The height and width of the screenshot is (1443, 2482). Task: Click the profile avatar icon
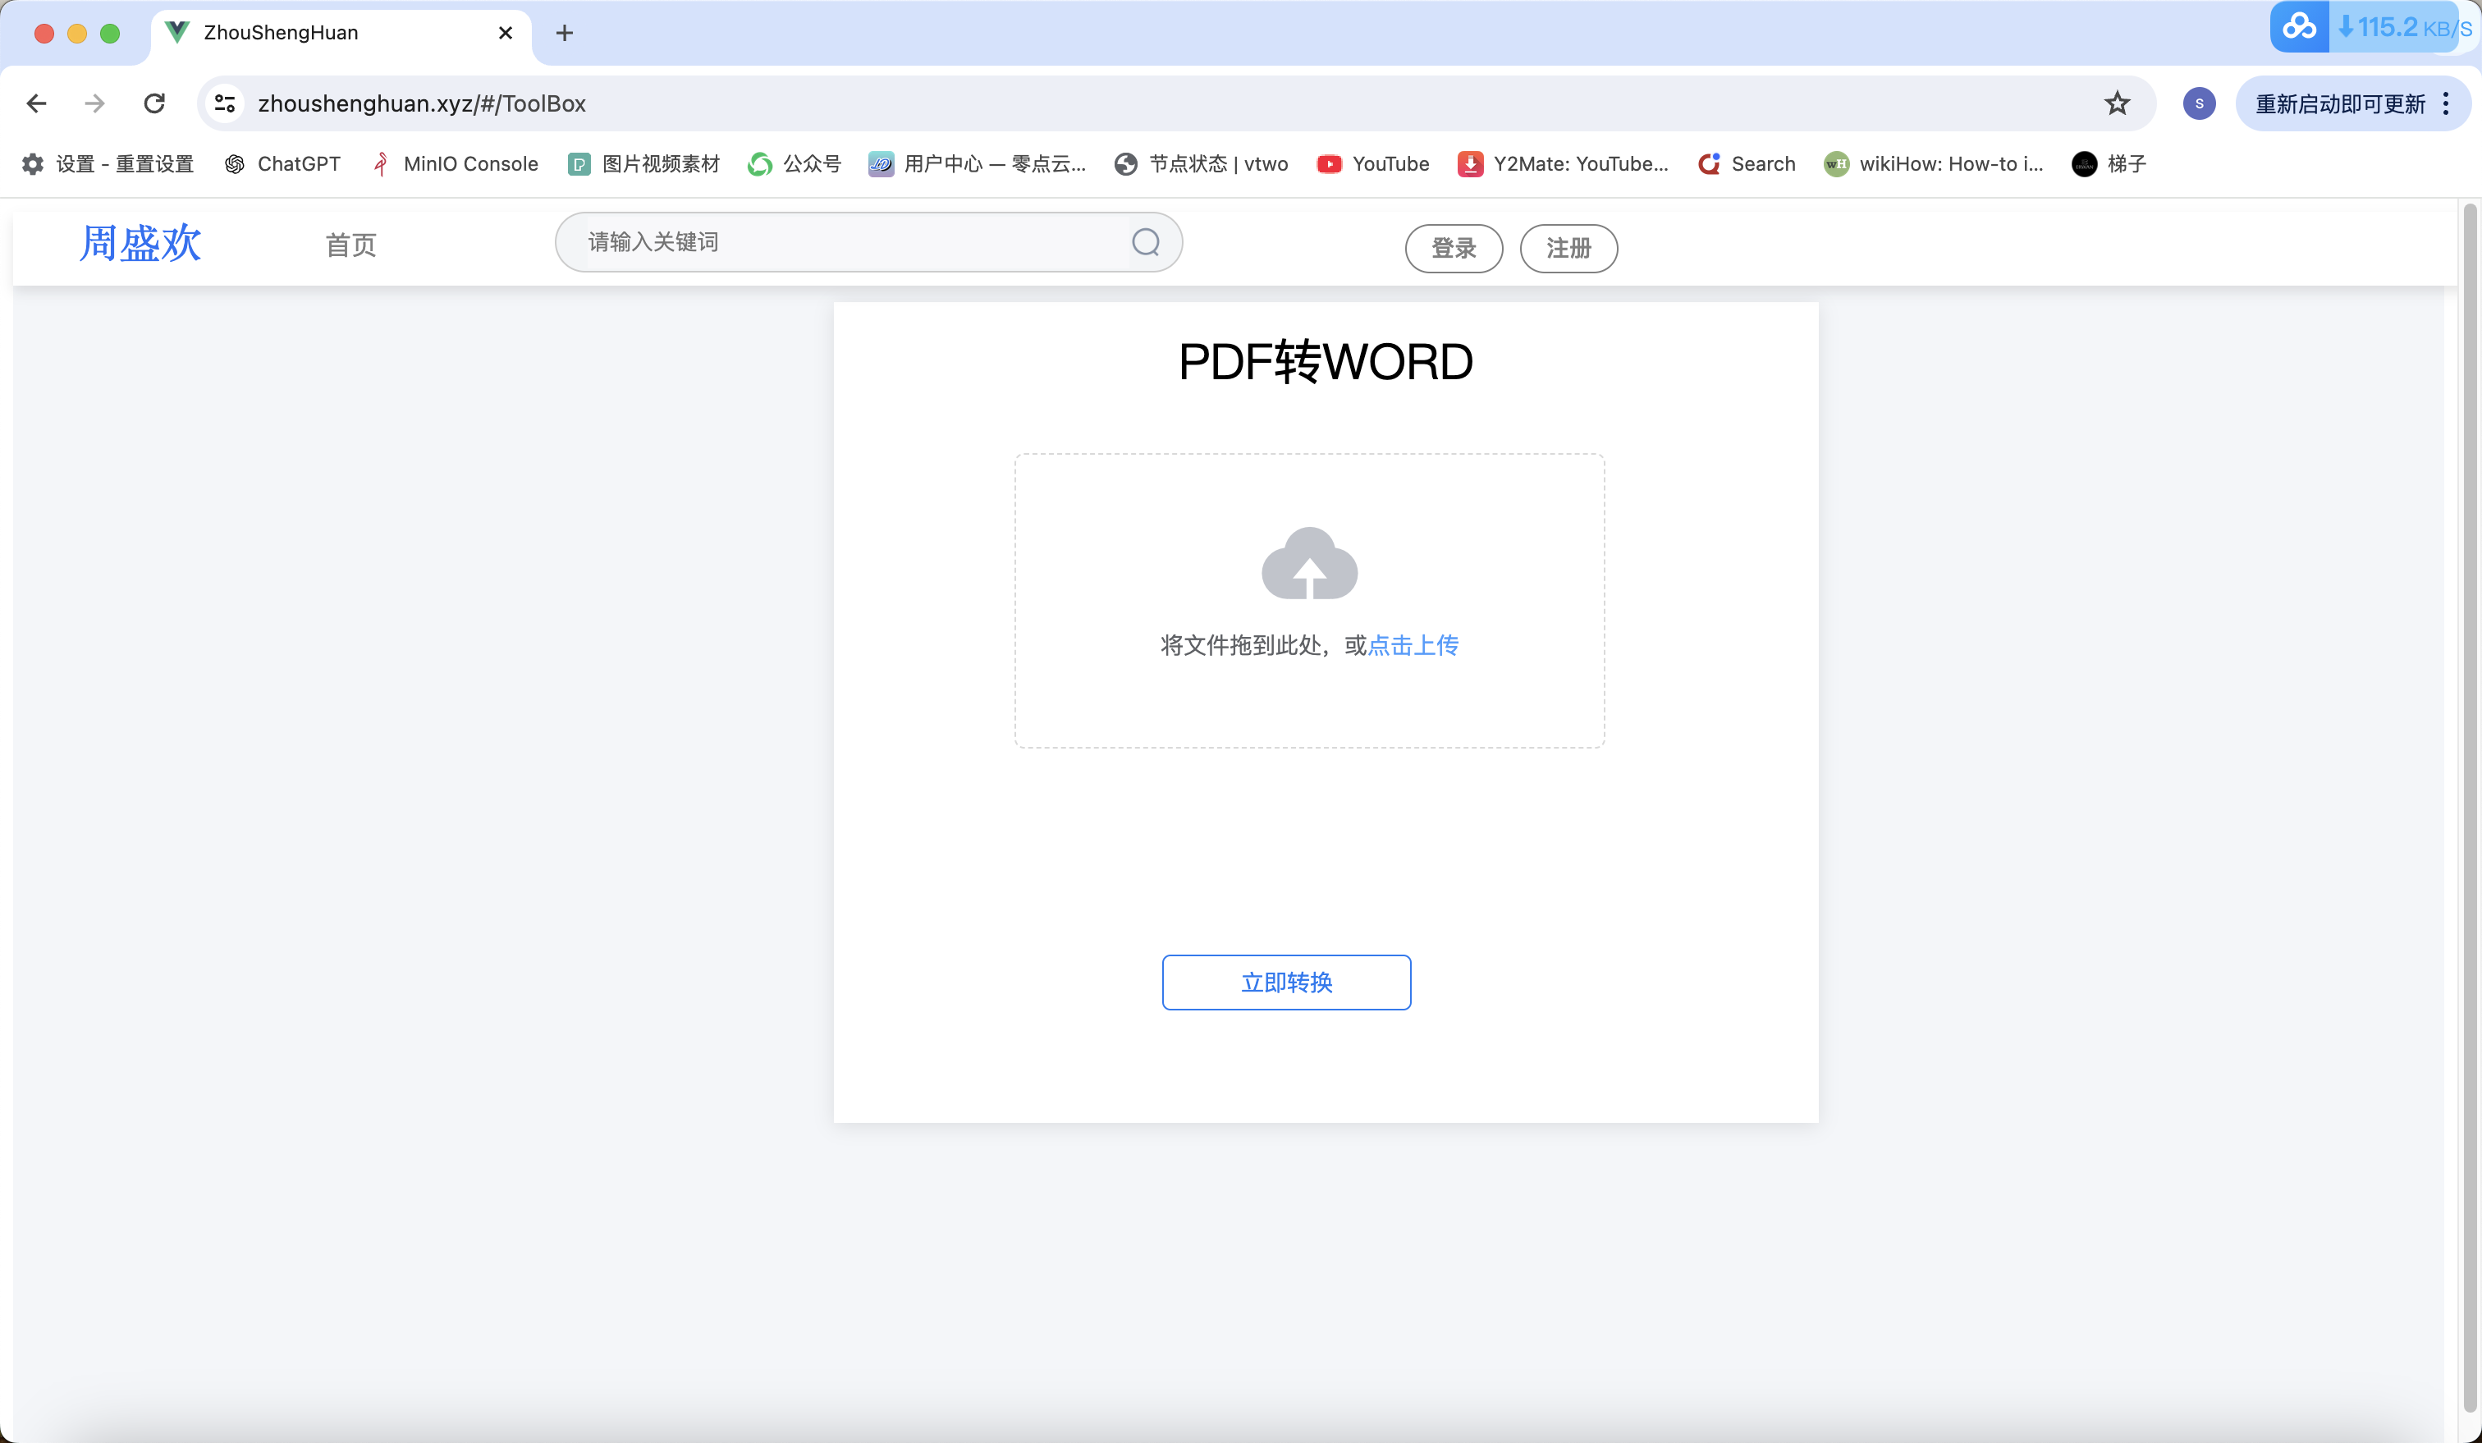[2198, 103]
